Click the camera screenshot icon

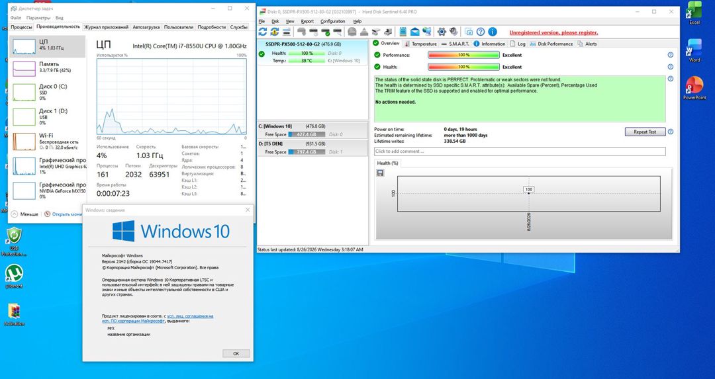pos(469,32)
